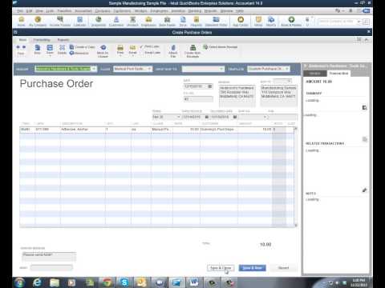Toggle the Email Later checkbox
385x288 pixels.
tap(142, 53)
